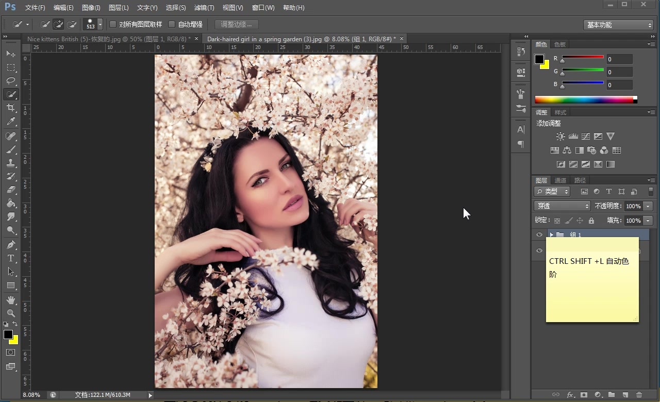Screen dimensions: 660x402
Task: Select the Path Selection tool
Action: pos(11,272)
